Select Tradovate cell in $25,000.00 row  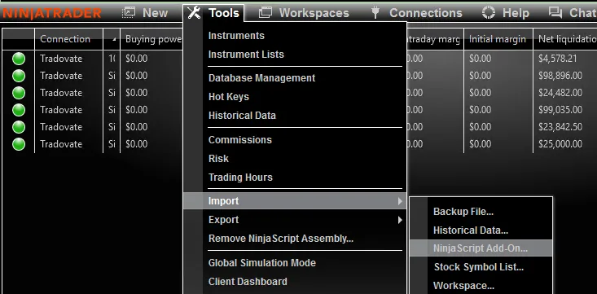click(x=61, y=144)
